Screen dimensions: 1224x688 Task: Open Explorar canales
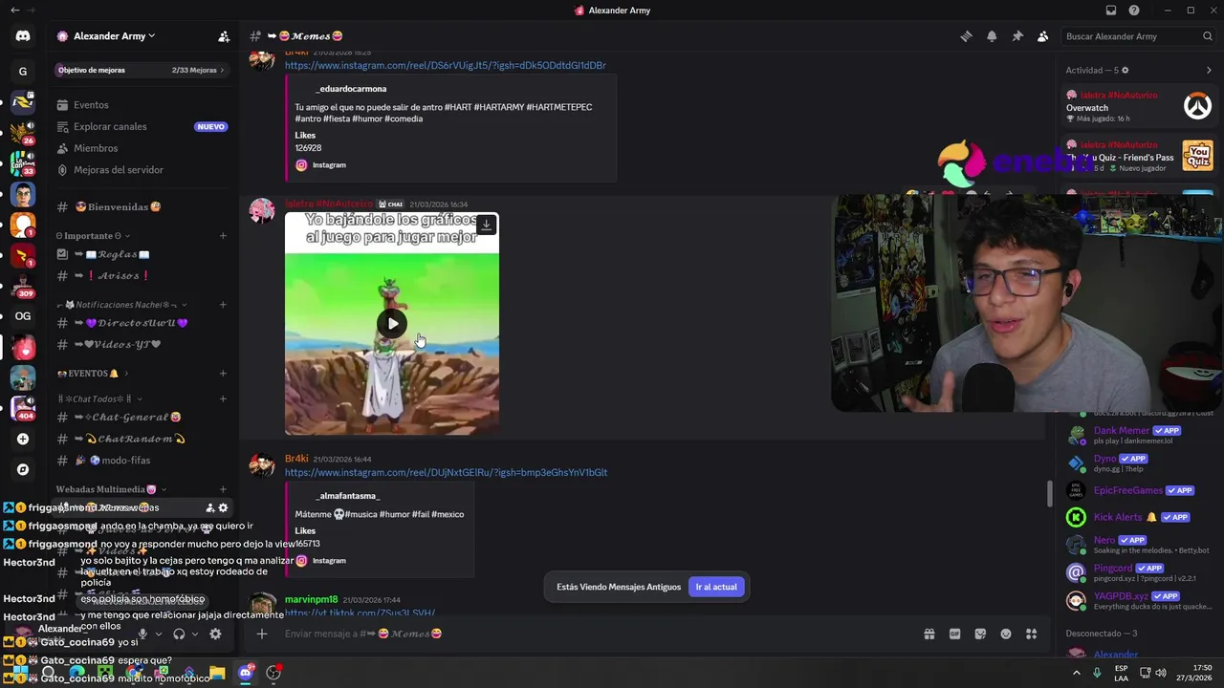tap(142, 126)
